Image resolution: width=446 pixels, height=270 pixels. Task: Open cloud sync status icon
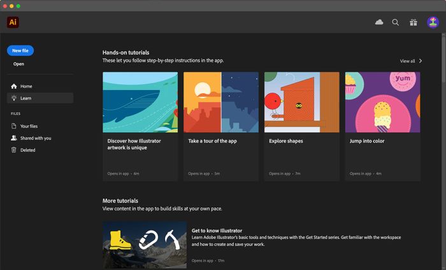[x=379, y=22]
